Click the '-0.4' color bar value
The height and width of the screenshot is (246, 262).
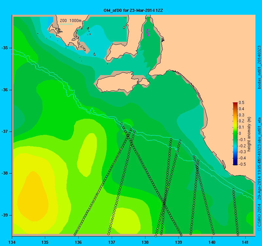[242, 158]
